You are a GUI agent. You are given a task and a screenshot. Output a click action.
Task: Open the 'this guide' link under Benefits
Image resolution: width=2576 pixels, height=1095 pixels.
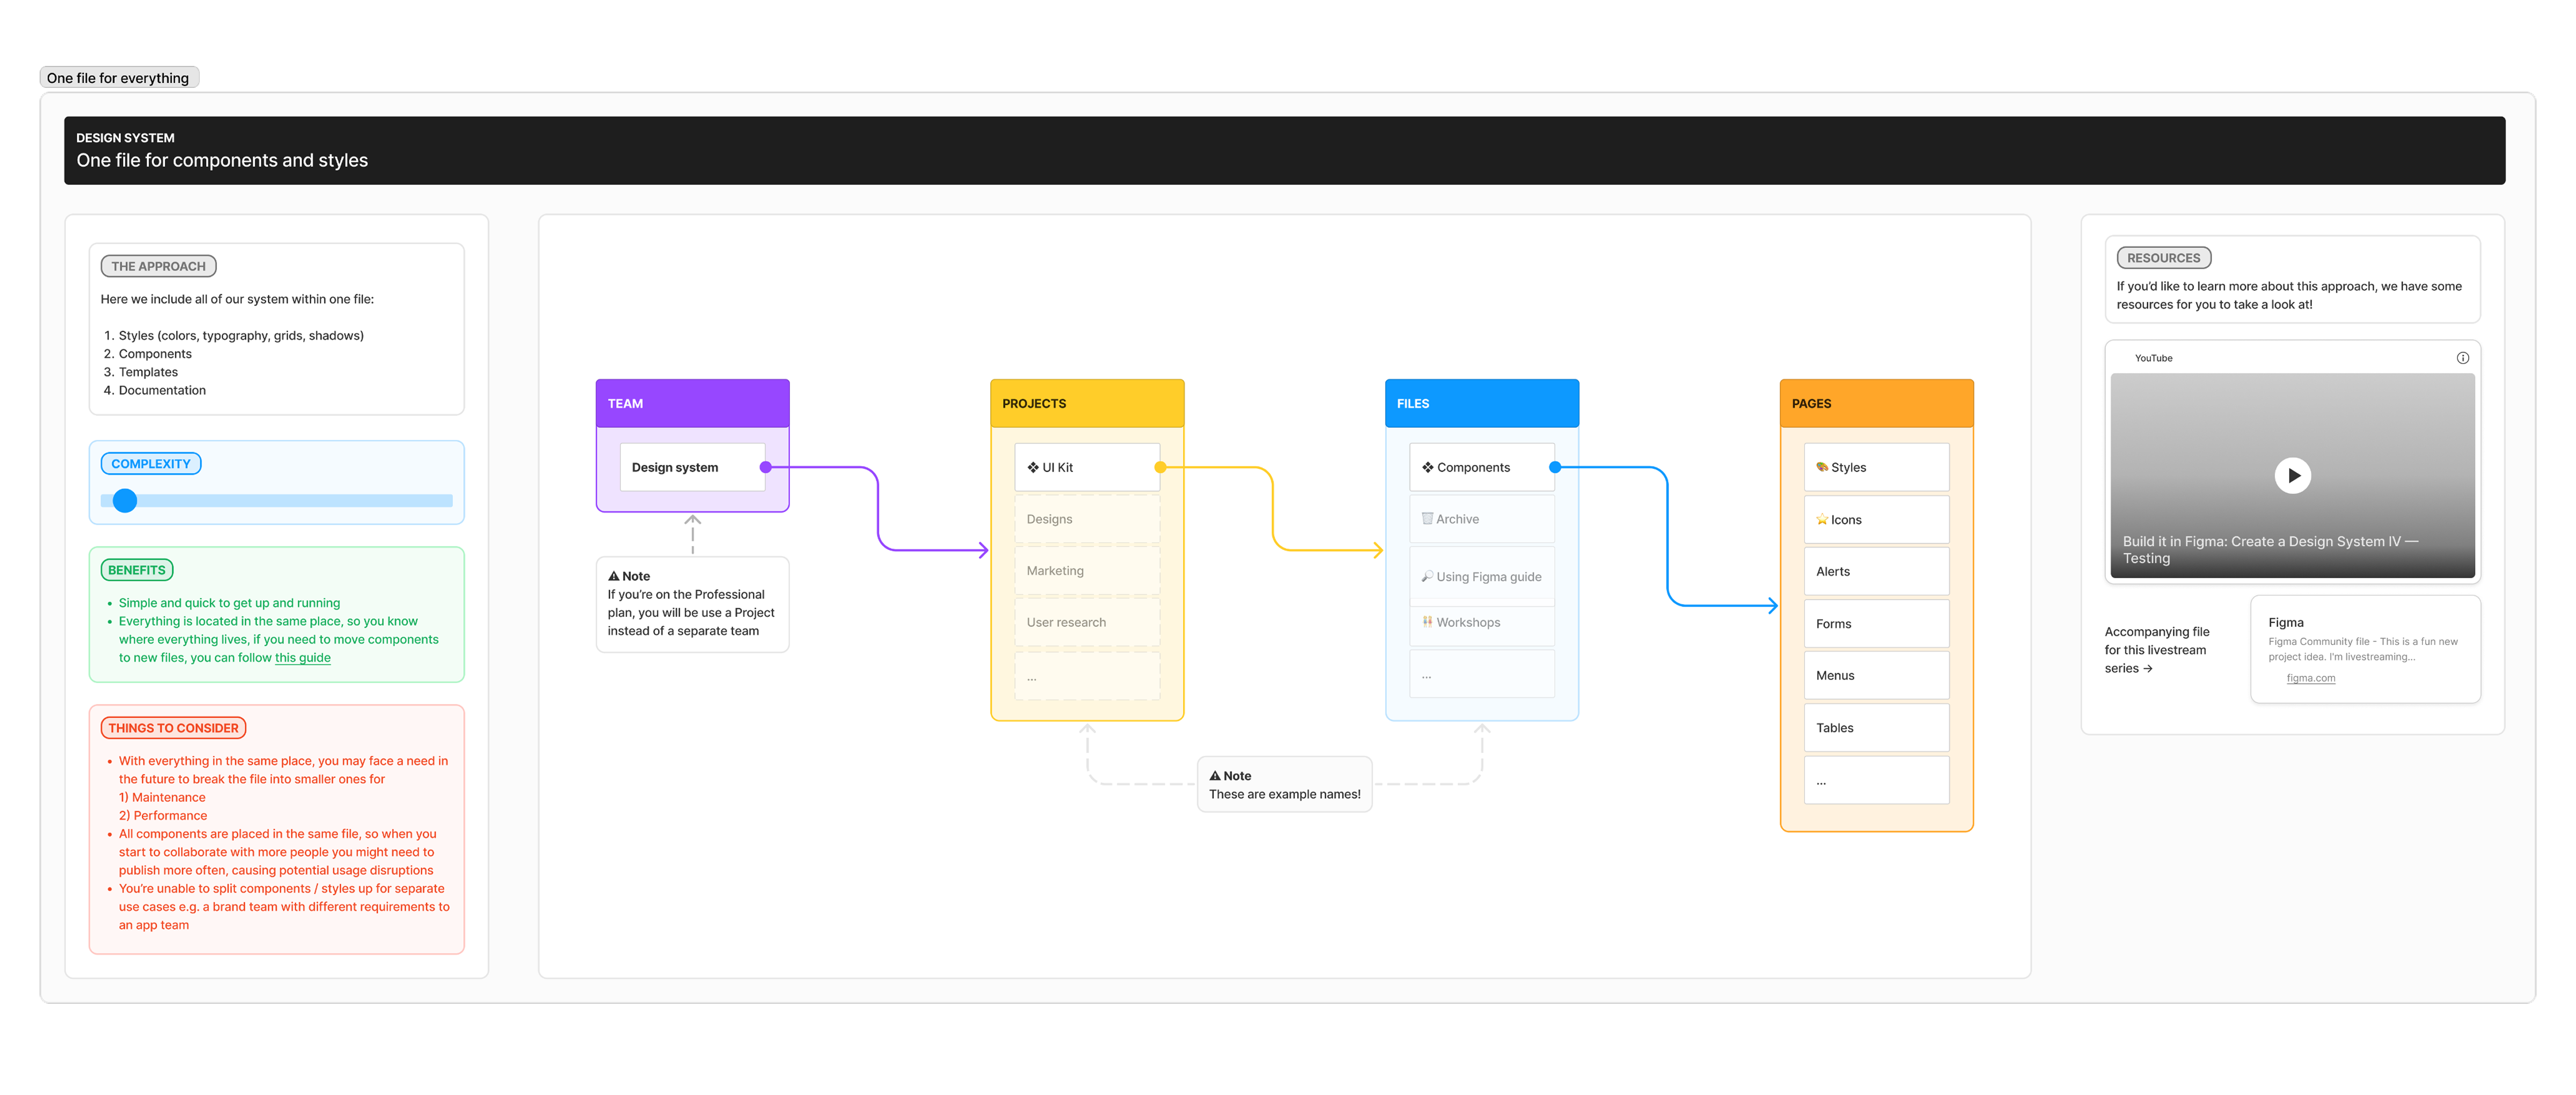[x=302, y=657]
